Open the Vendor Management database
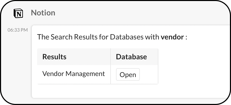Viewport: 231px width, 105px height. pyautogui.click(x=128, y=75)
